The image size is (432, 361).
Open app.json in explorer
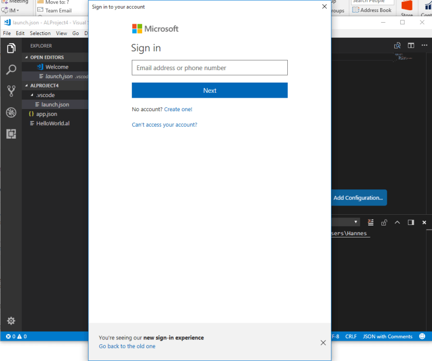(55, 114)
